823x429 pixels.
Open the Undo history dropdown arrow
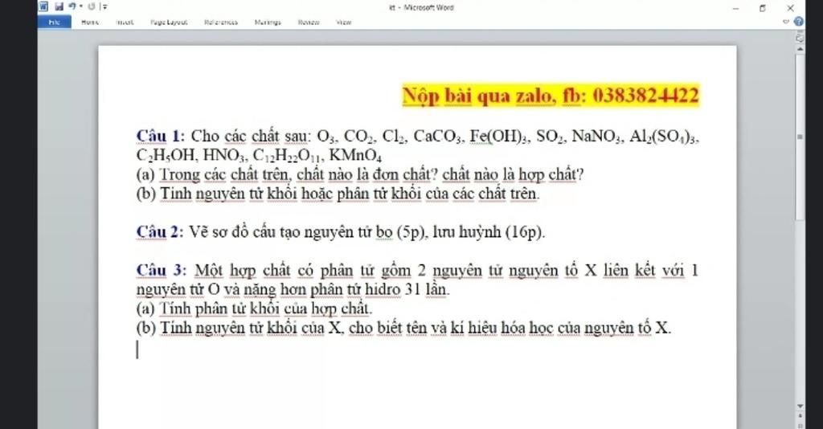point(81,6)
